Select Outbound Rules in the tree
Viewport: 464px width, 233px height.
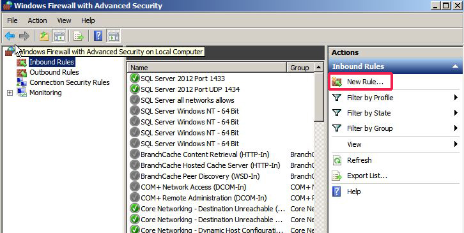[54, 72]
